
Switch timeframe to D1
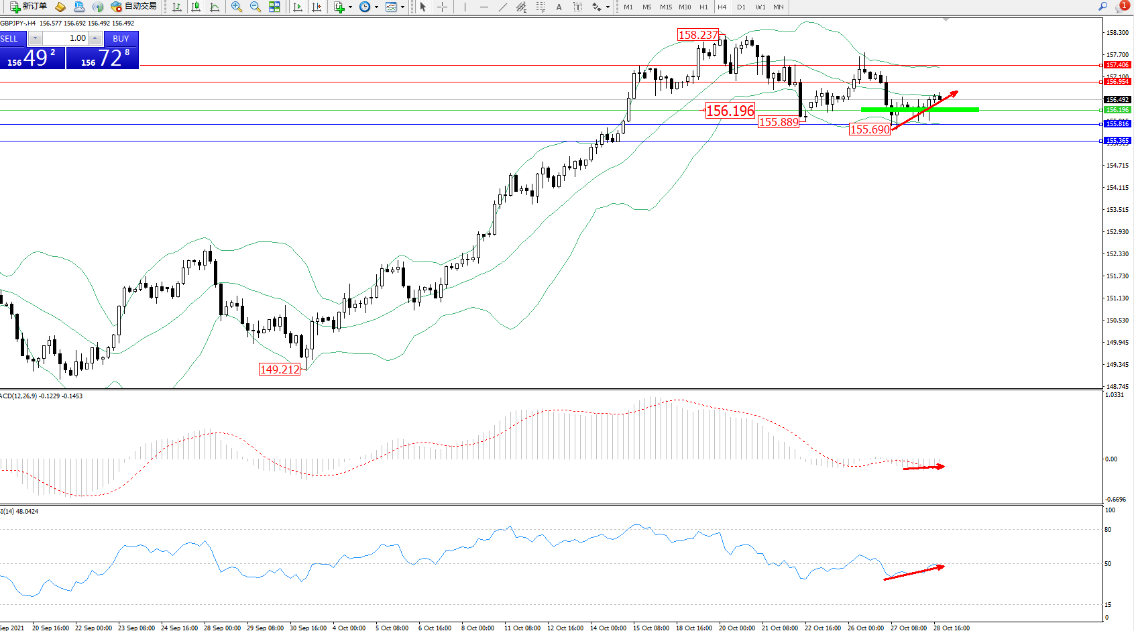pos(741,7)
